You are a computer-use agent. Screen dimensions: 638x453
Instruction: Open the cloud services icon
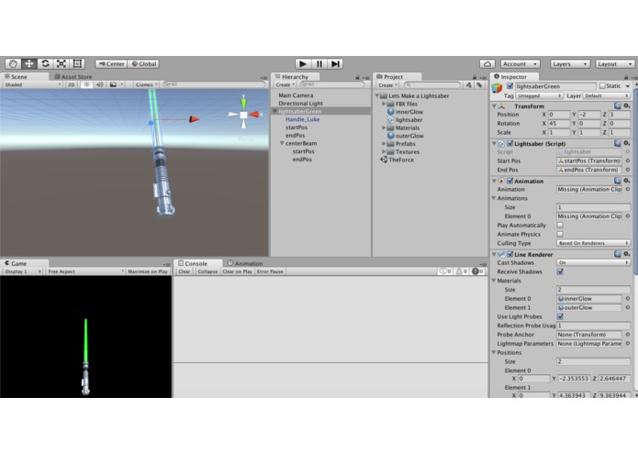pos(487,64)
